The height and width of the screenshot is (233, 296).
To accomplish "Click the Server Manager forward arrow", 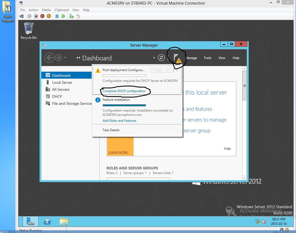I will click(x=59, y=57).
